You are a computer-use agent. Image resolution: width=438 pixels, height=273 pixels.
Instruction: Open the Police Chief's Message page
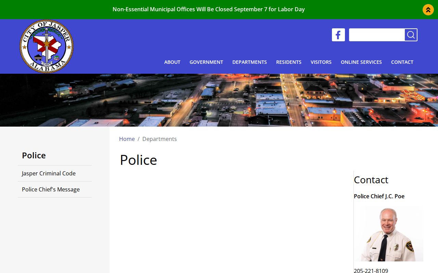click(x=55, y=189)
